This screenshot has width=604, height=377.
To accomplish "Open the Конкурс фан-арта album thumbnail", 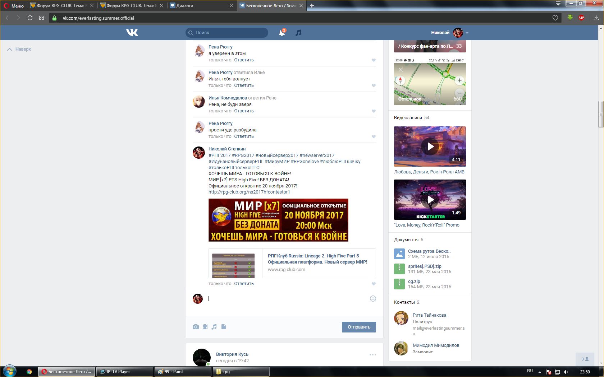I will [x=430, y=46].
